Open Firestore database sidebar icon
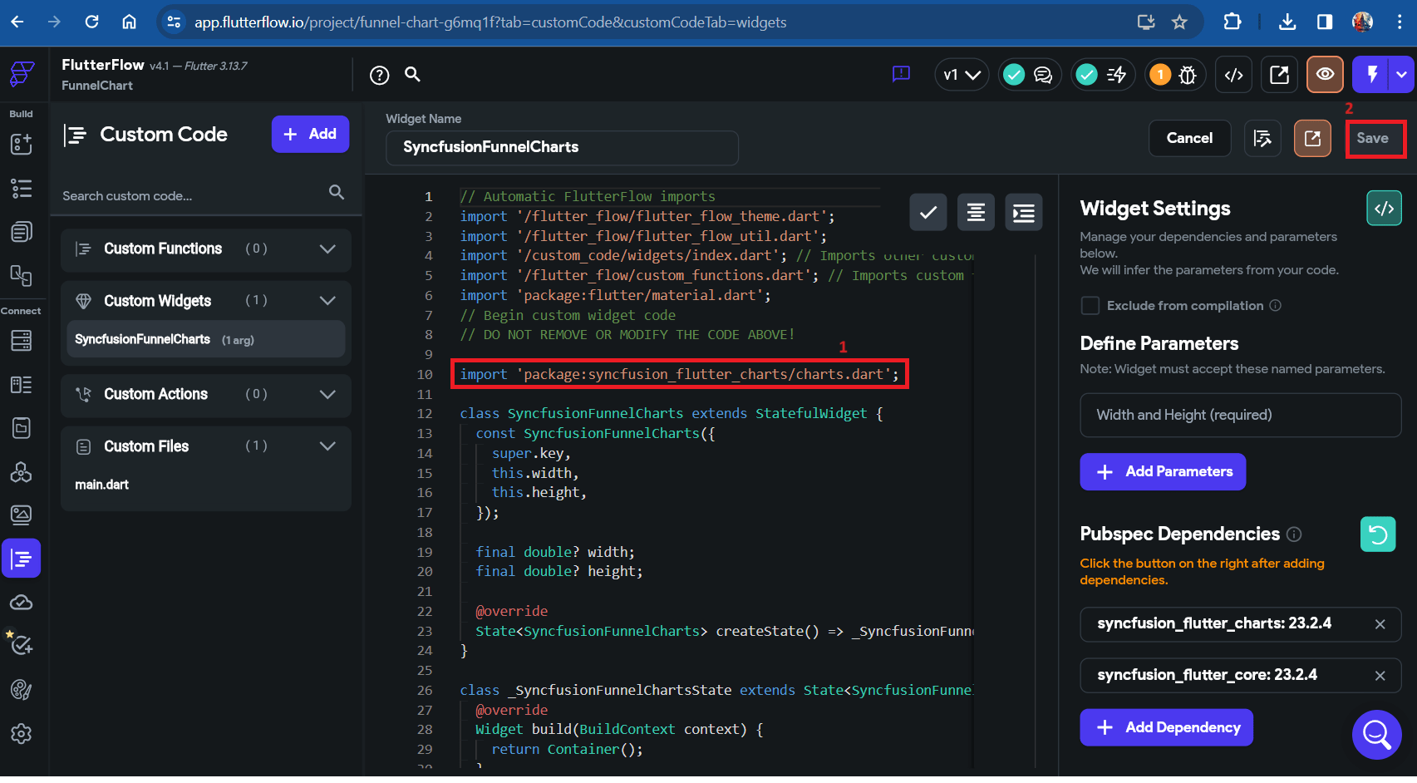The image size is (1417, 783). tap(22, 340)
